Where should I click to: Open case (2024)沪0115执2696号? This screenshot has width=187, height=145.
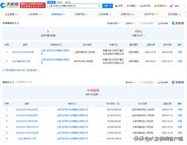tap(27, 115)
